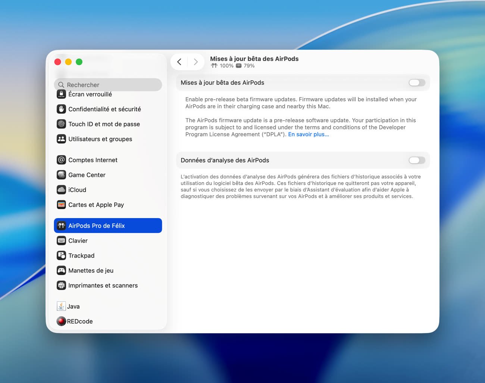Select Touch ID et mot de passe

[108, 124]
